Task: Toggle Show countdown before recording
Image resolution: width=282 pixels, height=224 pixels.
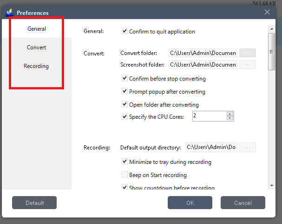Action: click(x=125, y=187)
